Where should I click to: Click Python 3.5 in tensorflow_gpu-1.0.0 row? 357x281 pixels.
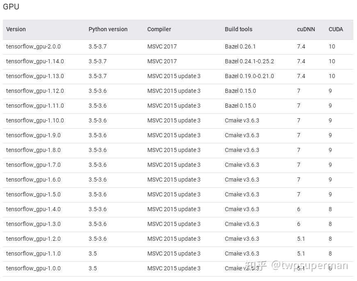click(93, 269)
